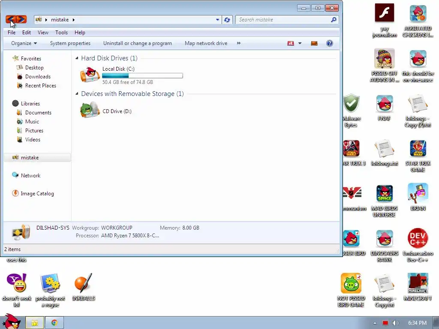Collapse Devices with Removable Storage group
This screenshot has height=329, width=439.
pyautogui.click(x=77, y=94)
